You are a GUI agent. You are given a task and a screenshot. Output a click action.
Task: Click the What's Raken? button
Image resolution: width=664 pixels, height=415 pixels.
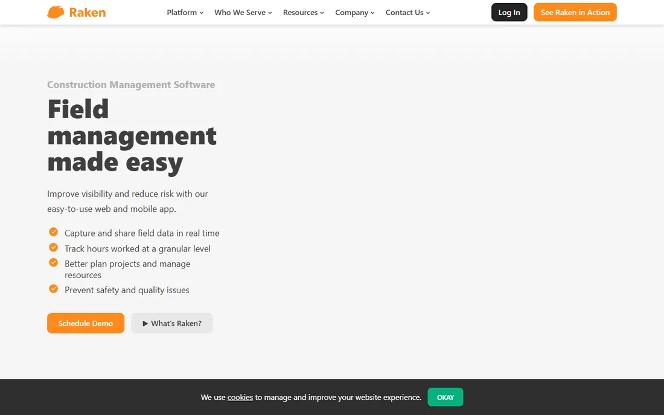coord(172,323)
